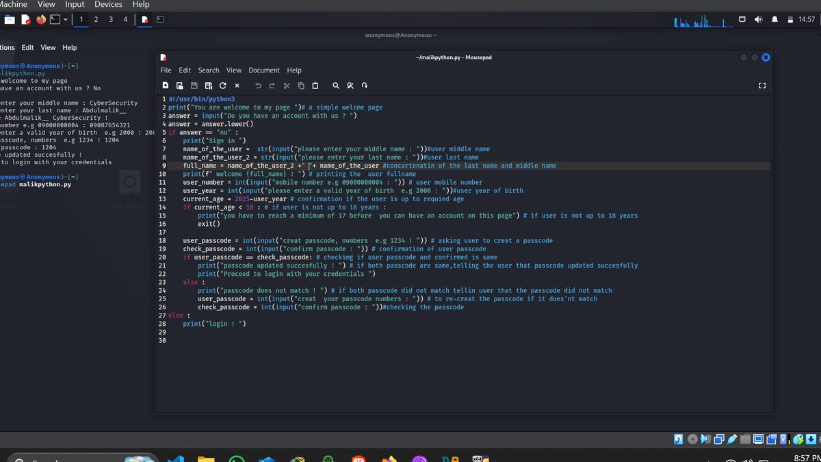Viewport: 821px width, 462px height.
Task: Click the File System desktop icon
Action: [x=130, y=190]
